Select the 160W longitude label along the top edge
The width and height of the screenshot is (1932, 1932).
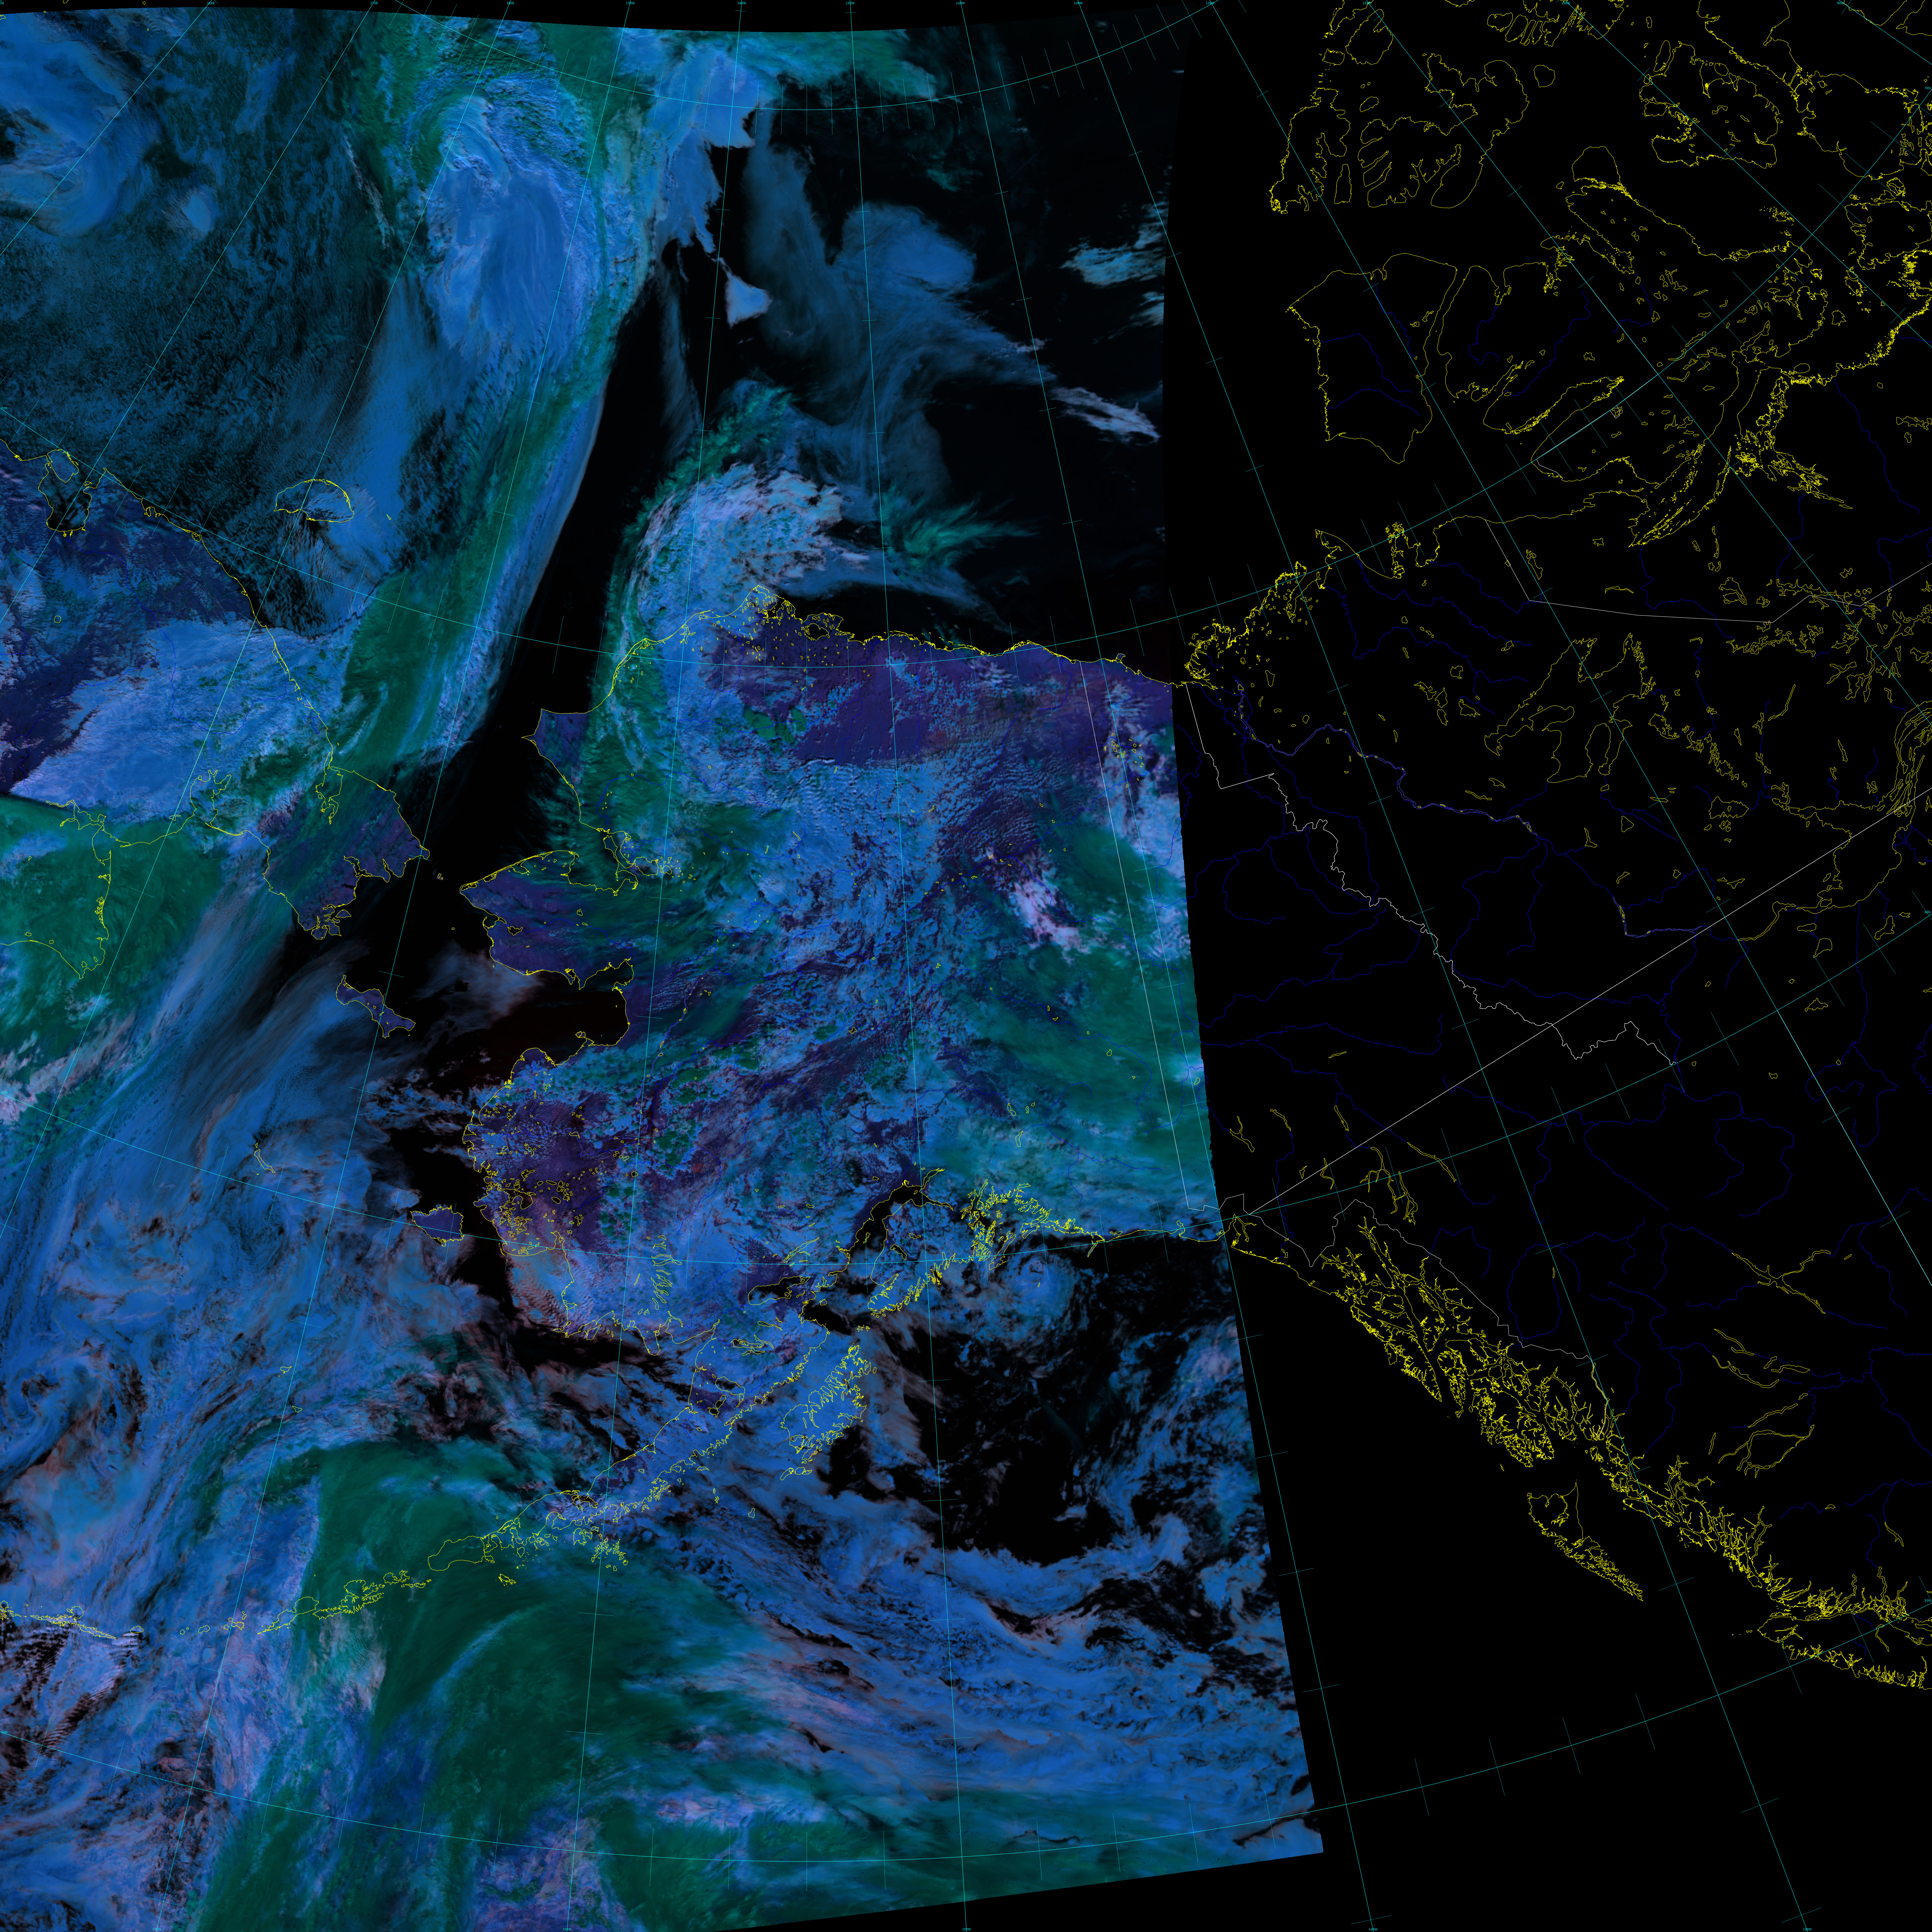(742, 3)
